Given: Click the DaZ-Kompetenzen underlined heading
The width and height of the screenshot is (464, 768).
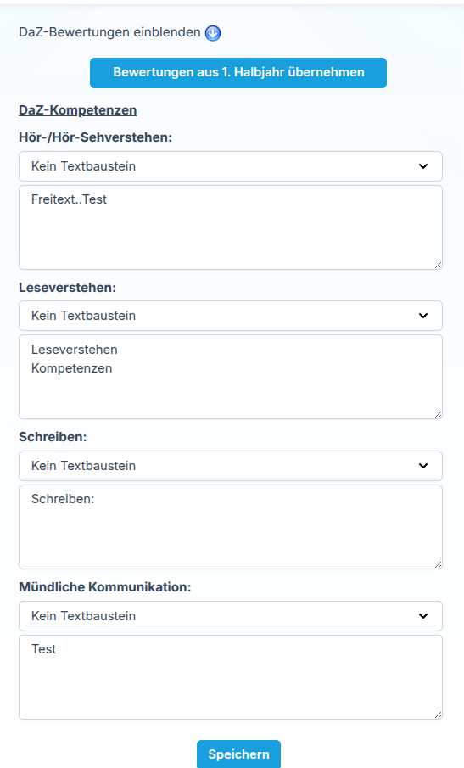Looking at the screenshot, I should (78, 110).
